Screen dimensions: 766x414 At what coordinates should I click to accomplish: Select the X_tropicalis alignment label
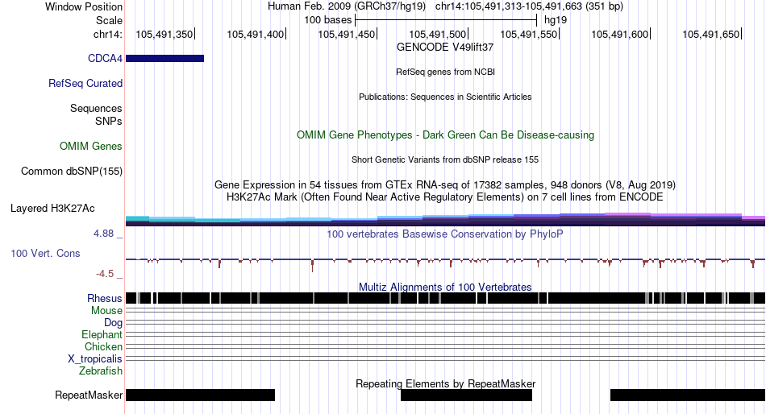point(95,359)
